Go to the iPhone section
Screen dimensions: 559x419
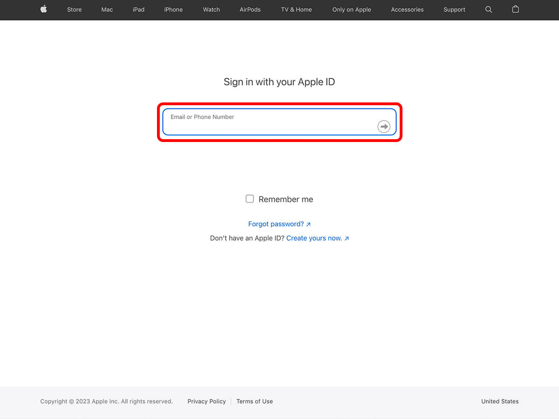173,9
